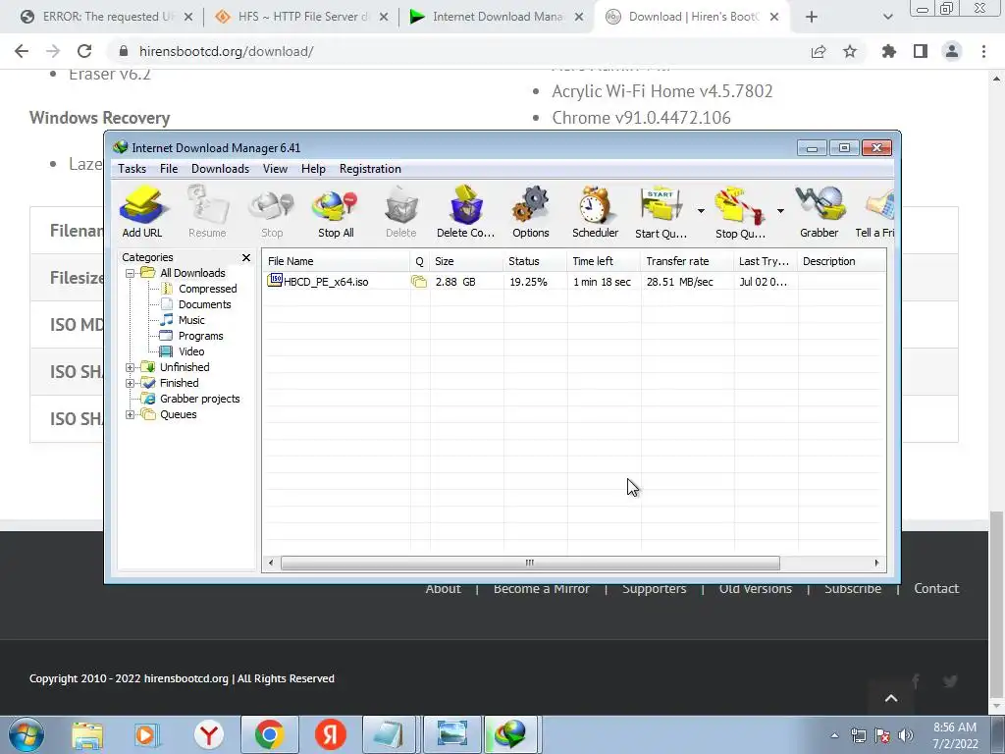
Task: Click the Stop toolbar icon
Action: pyautogui.click(x=272, y=212)
